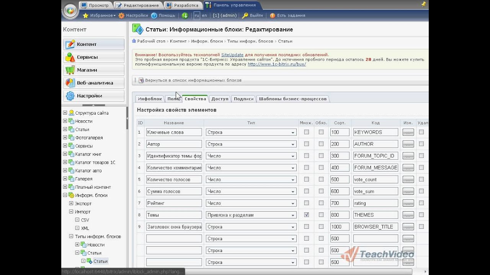
Task: Click the orange tasks alert icon
Action: [x=273, y=16]
